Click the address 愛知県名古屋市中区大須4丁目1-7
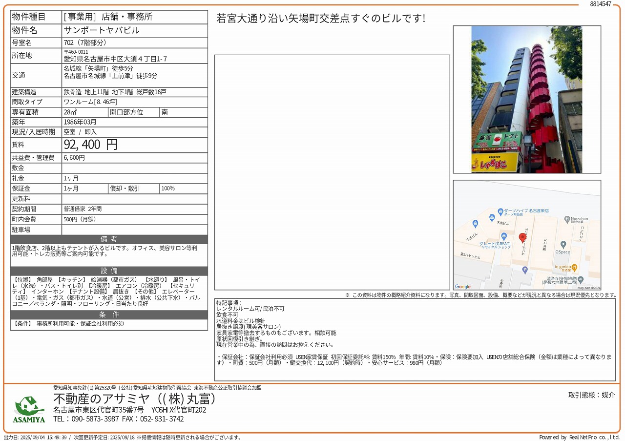Screen dimensions: 625x441 pyautogui.click(x=115, y=59)
